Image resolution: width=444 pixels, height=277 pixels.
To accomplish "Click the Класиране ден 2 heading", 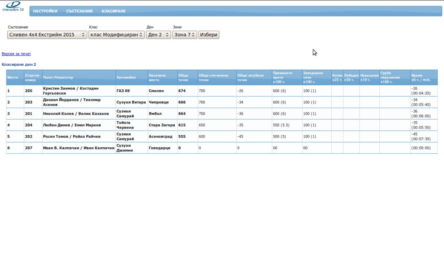I will (19, 64).
